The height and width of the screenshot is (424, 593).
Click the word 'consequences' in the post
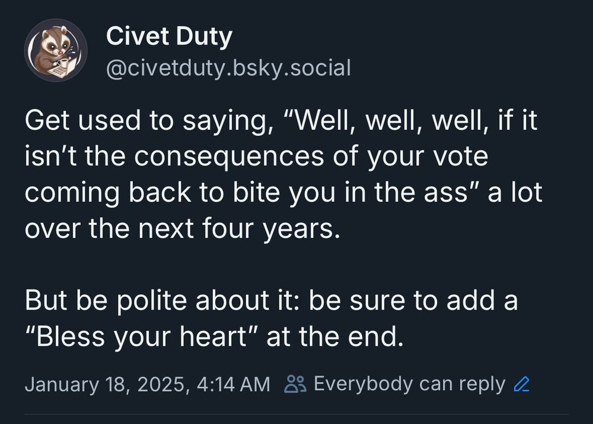coord(229,157)
